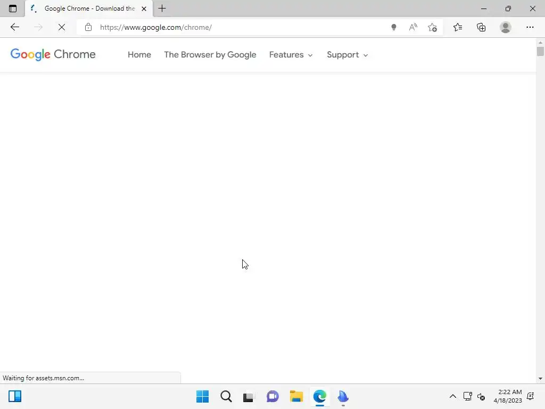Open Task View on taskbar
The image size is (545, 409).
point(248,396)
